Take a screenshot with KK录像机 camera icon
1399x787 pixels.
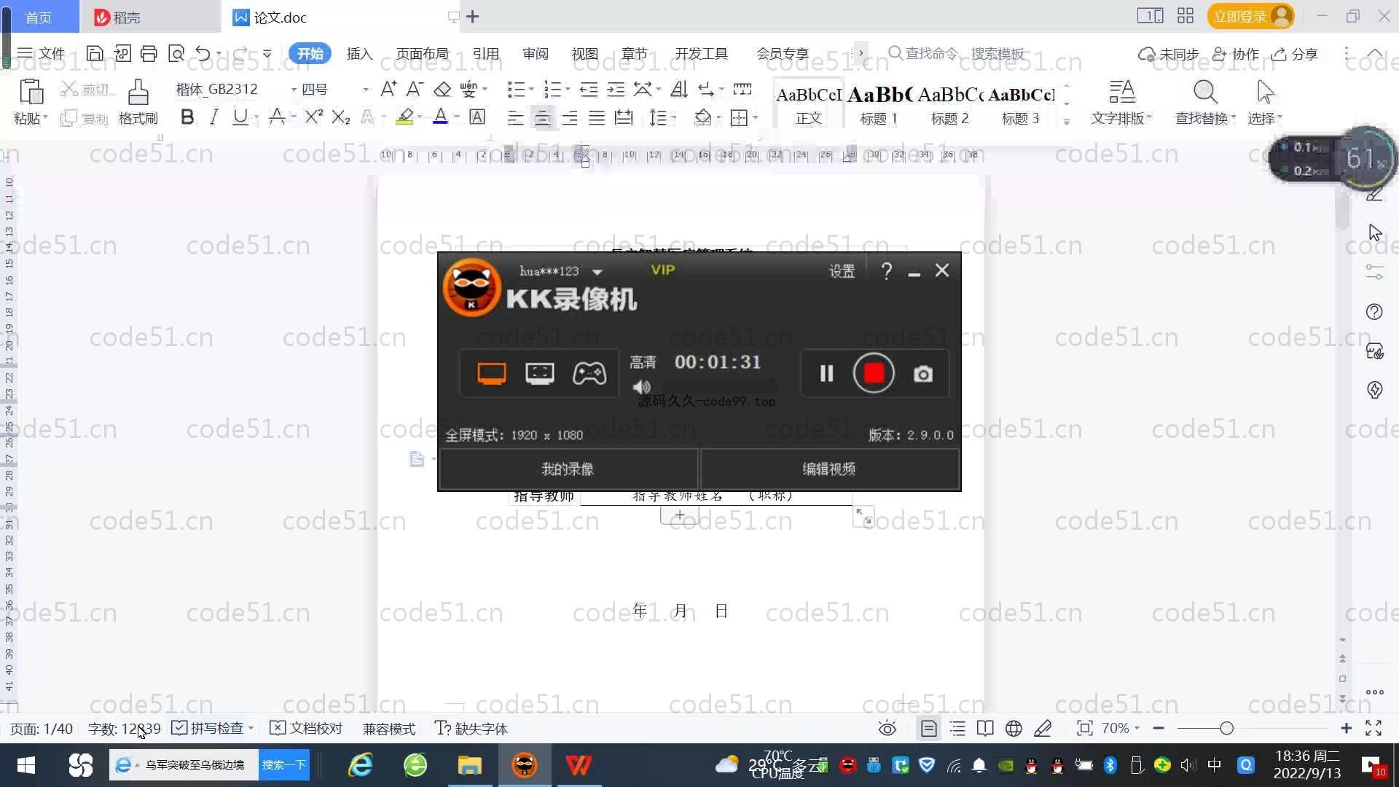click(x=923, y=374)
